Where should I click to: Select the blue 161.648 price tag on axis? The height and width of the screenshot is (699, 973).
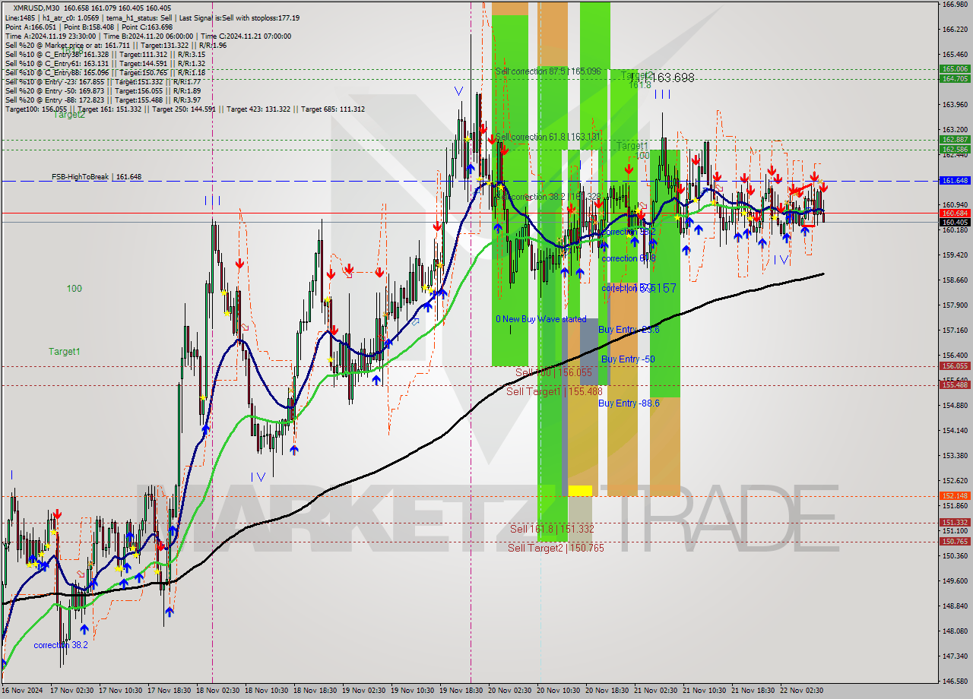955,181
